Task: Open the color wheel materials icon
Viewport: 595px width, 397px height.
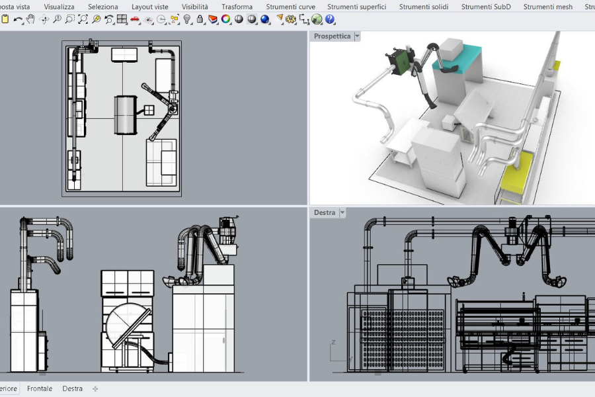Action: coord(226,19)
